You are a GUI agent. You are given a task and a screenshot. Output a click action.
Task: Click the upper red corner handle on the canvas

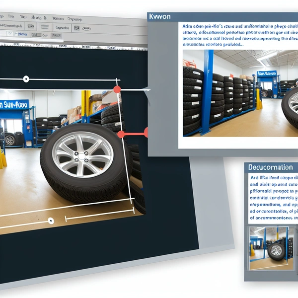(x=117, y=89)
